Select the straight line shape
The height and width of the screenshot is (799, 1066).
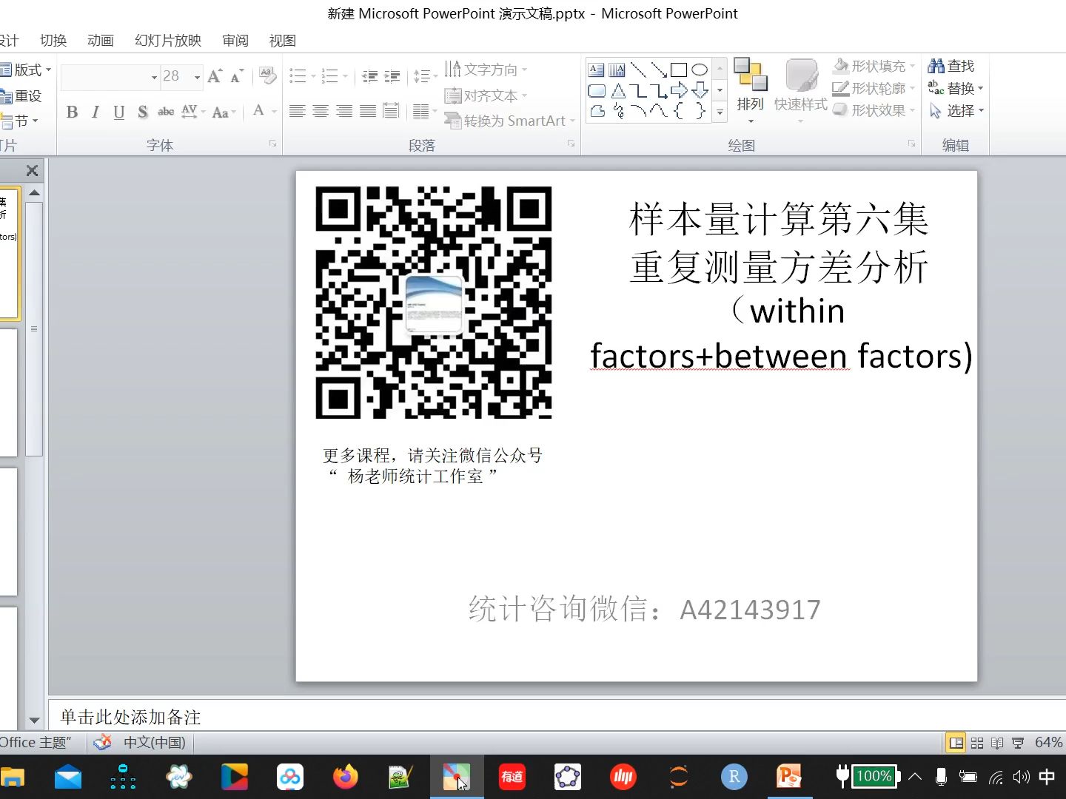pyautogui.click(x=638, y=70)
